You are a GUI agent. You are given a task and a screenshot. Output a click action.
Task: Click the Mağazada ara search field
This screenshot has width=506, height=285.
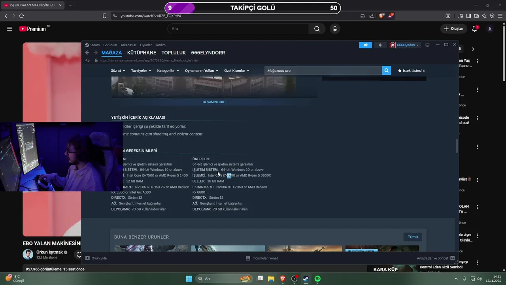[x=323, y=70]
